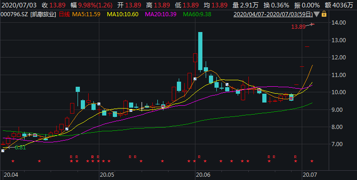Click the MA5:11.59 indicator label
Viewport: 357px width, 180px height.
86,14
